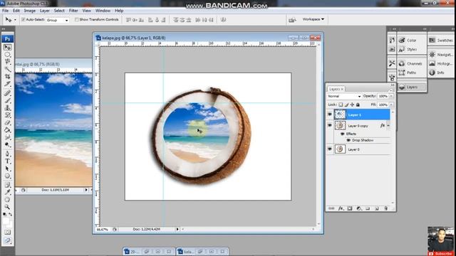The image size is (456, 256).
Task: Collapse Layers via dock Layers button
Action: [411, 87]
